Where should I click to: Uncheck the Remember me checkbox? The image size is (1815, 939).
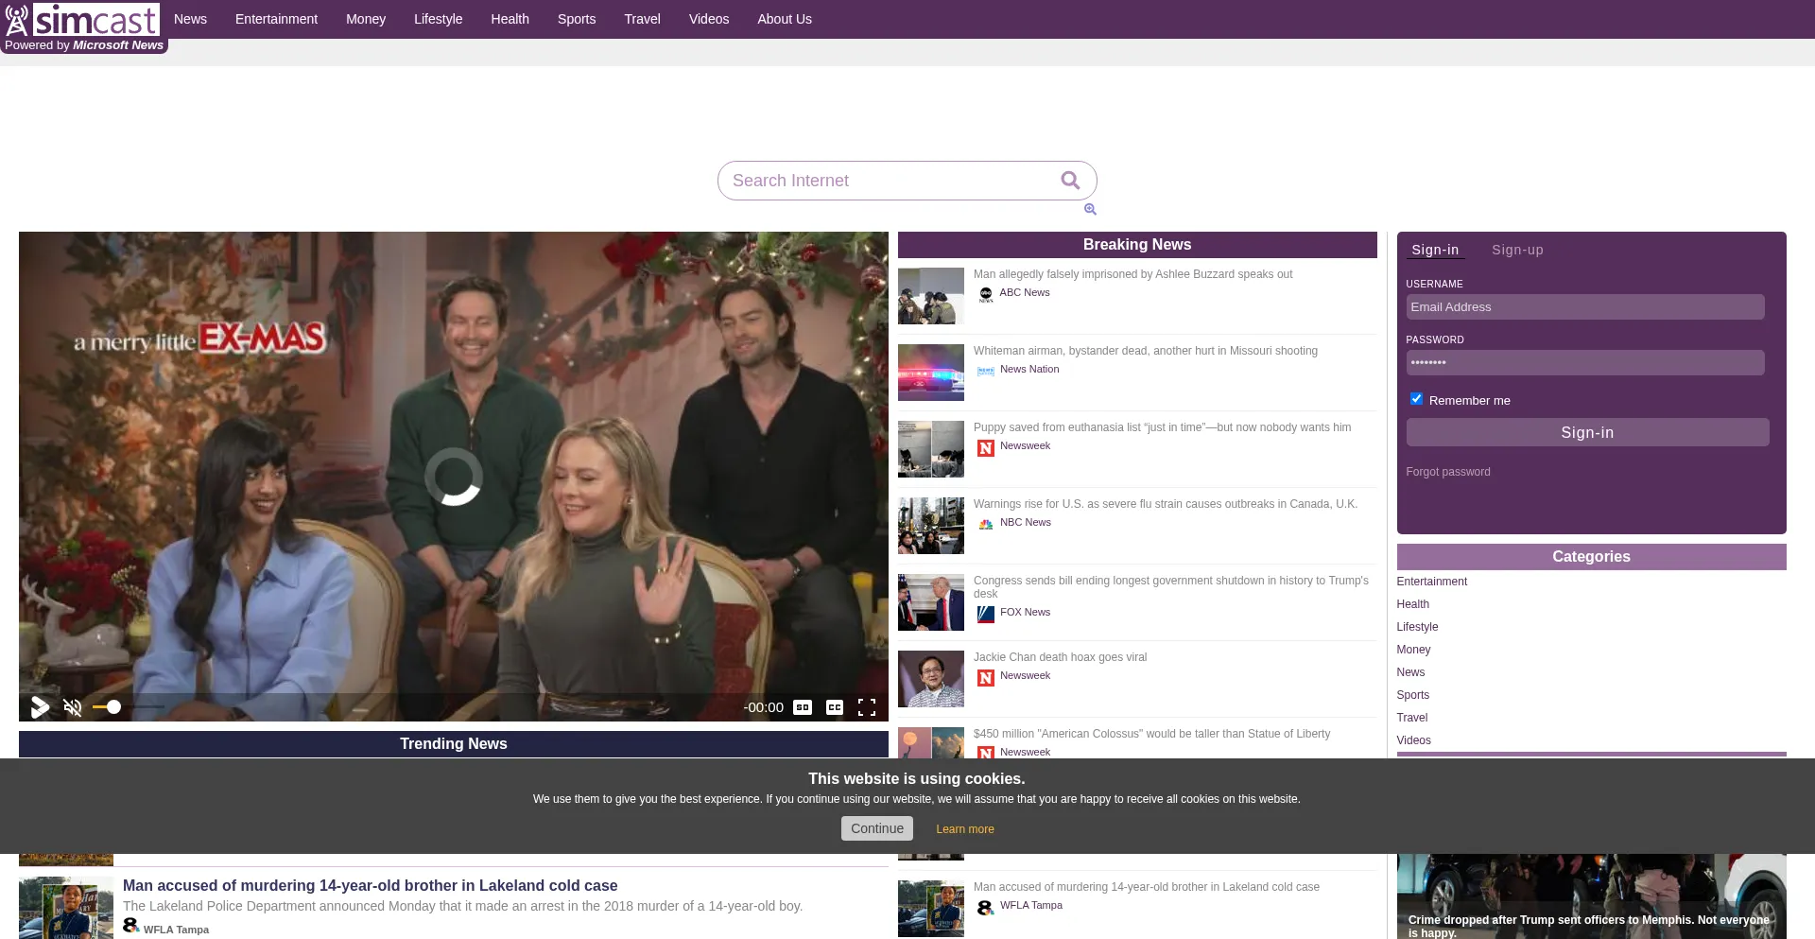pos(1416,399)
